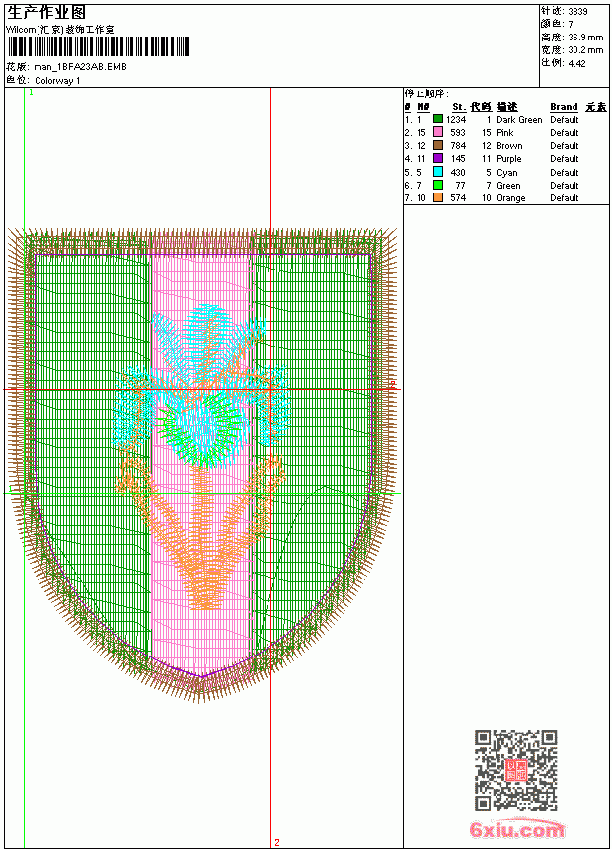Click the stitch count 3839 value
Viewport: 612px width, 849px height.
click(x=577, y=12)
